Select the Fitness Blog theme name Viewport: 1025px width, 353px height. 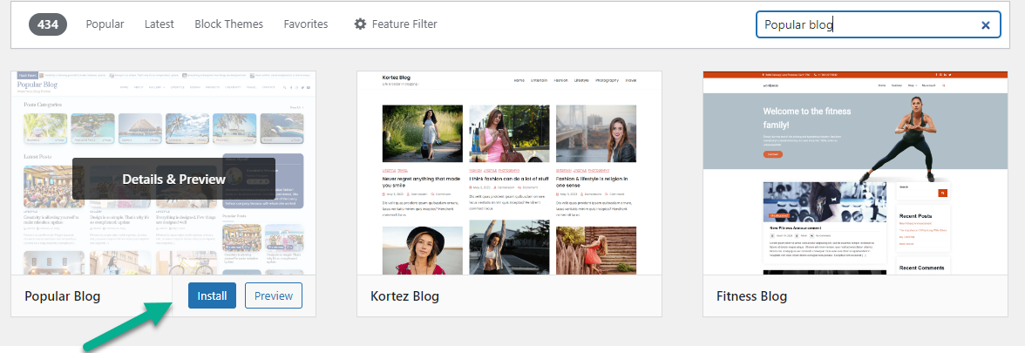[x=751, y=296]
